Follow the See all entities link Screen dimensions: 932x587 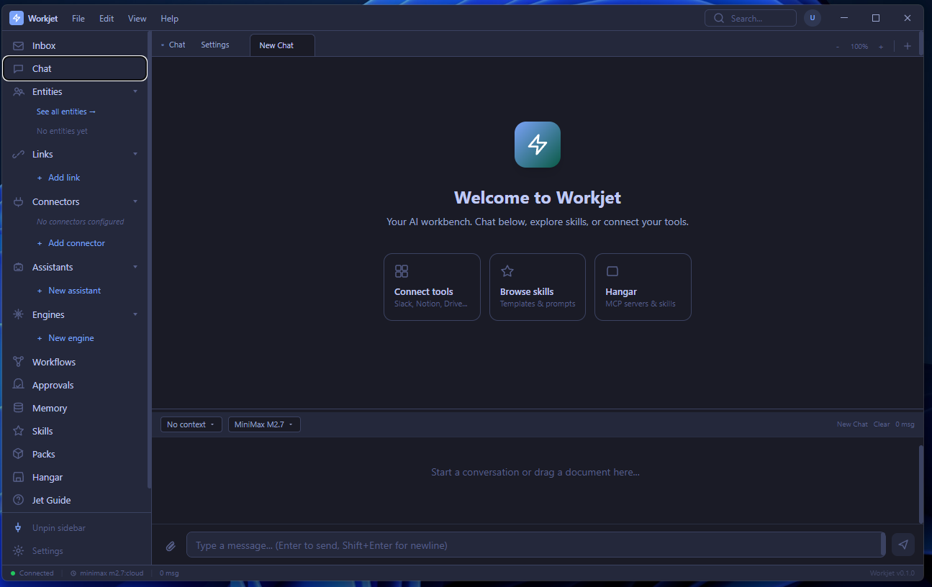click(x=65, y=111)
